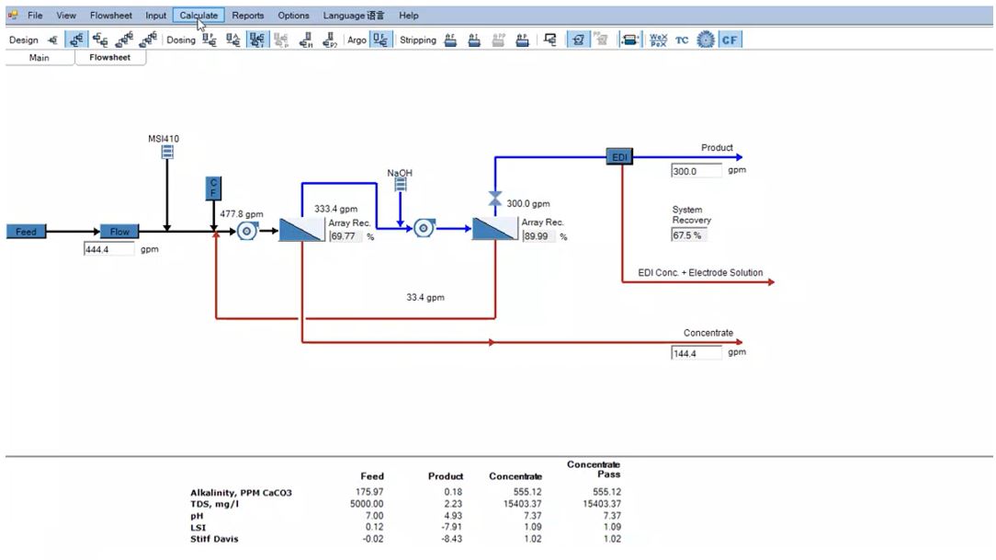The width and height of the screenshot is (996, 560).
Task: Open the Calculate menu
Action: (x=198, y=16)
